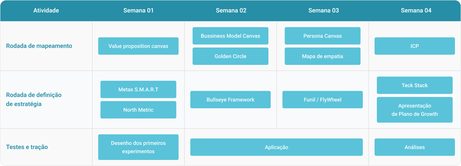The width and height of the screenshot is (461, 166).
Task: Select the Bussiness Model Canvas block
Action: pos(231,36)
